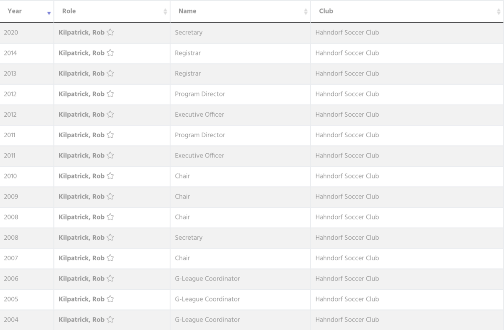Click star icon in 2014 Registrar row
The image size is (504, 330).
[x=110, y=53]
